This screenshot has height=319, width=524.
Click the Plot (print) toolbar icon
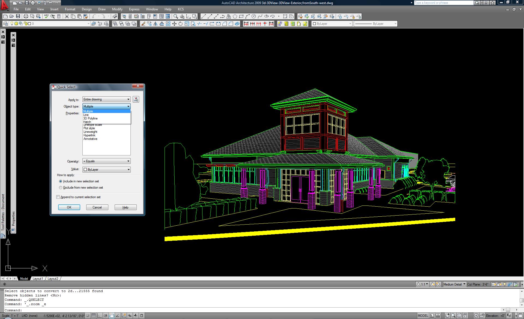click(x=26, y=16)
